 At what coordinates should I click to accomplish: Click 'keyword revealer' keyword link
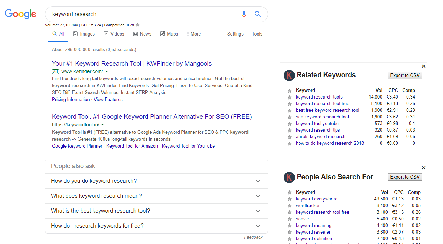pyautogui.click(x=313, y=232)
